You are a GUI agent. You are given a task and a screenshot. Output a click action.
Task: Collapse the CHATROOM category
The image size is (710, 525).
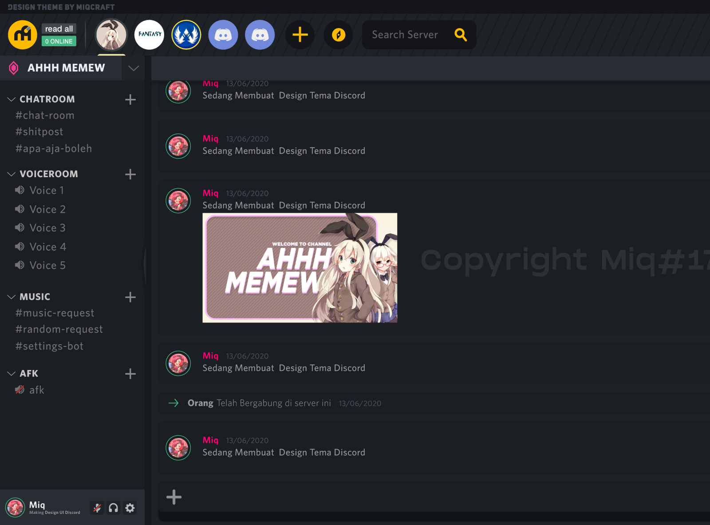[x=12, y=99]
